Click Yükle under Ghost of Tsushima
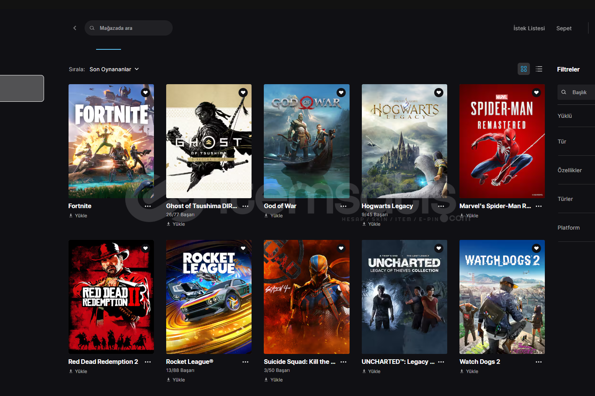This screenshot has width=595, height=396. pos(176,224)
